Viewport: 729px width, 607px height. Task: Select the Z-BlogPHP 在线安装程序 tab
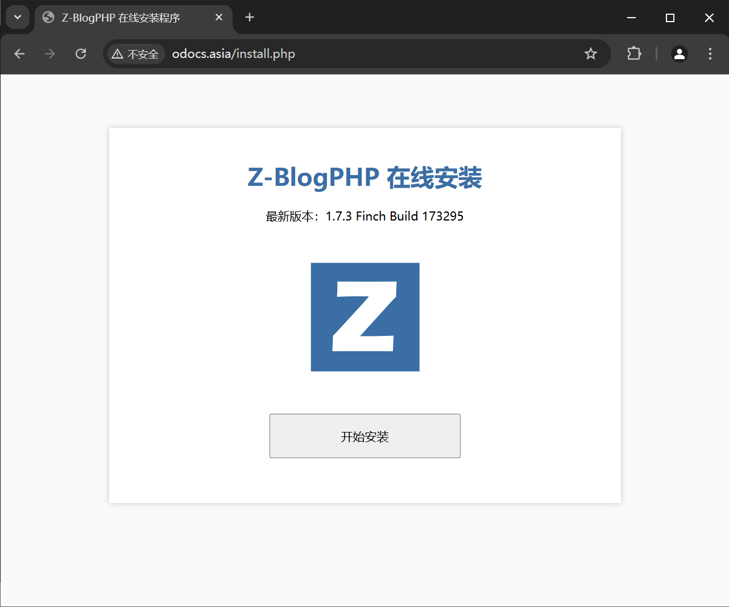pos(121,18)
